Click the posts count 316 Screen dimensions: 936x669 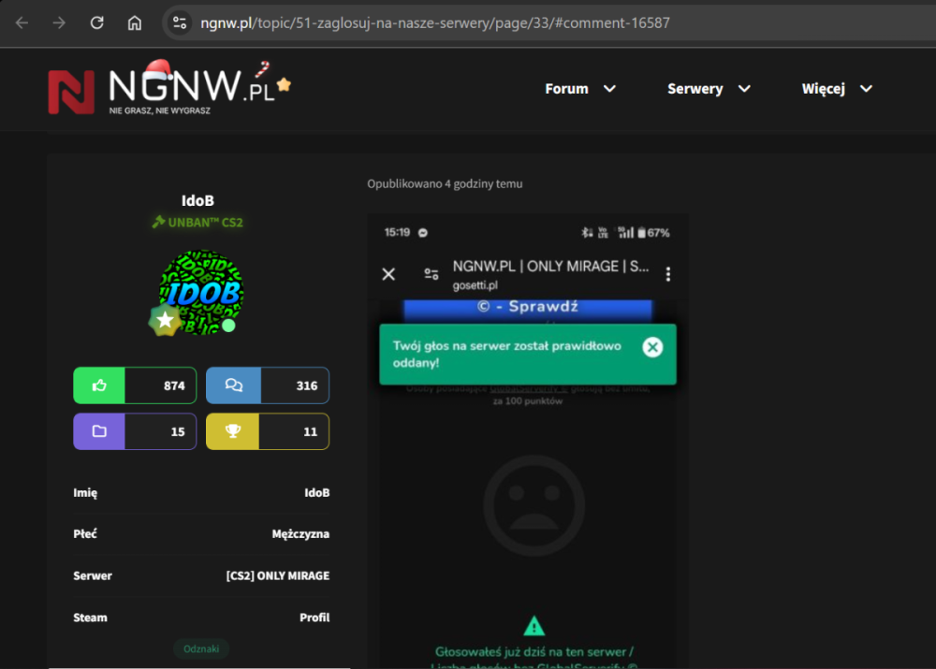[x=307, y=385]
